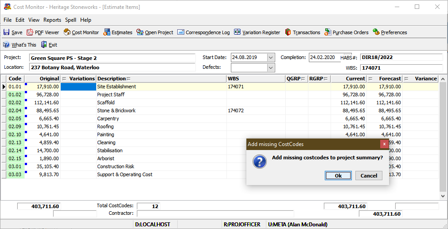Select the Scaffold description cell
The width and height of the screenshot is (448, 229).
[x=161, y=103]
